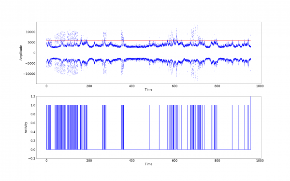Click the 400 tick below the top plot
This screenshot has width=290, height=181.
(131, 86)
